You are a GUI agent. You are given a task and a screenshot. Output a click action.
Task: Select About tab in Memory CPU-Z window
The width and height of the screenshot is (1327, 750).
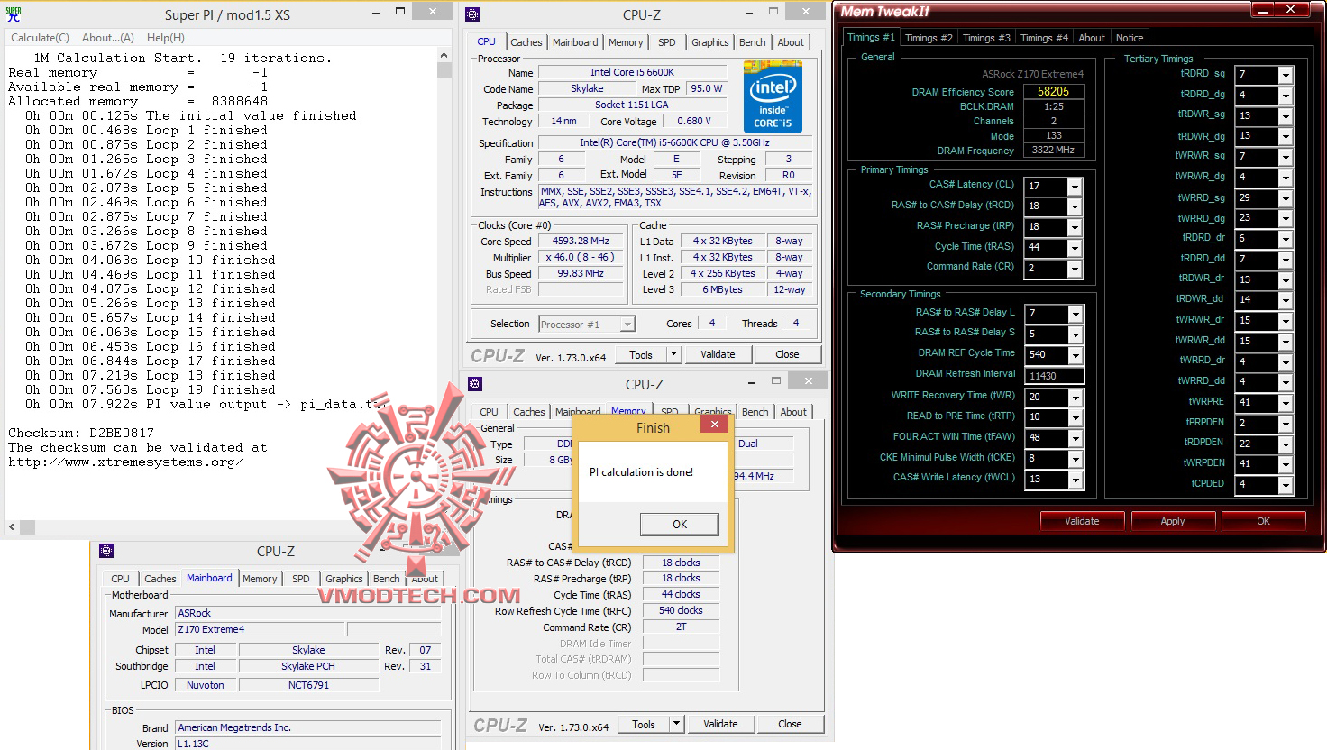click(793, 412)
